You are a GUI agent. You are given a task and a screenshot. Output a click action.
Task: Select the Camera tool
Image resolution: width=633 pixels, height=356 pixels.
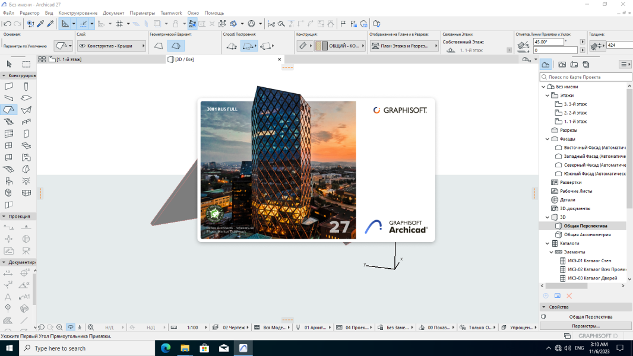(26, 251)
